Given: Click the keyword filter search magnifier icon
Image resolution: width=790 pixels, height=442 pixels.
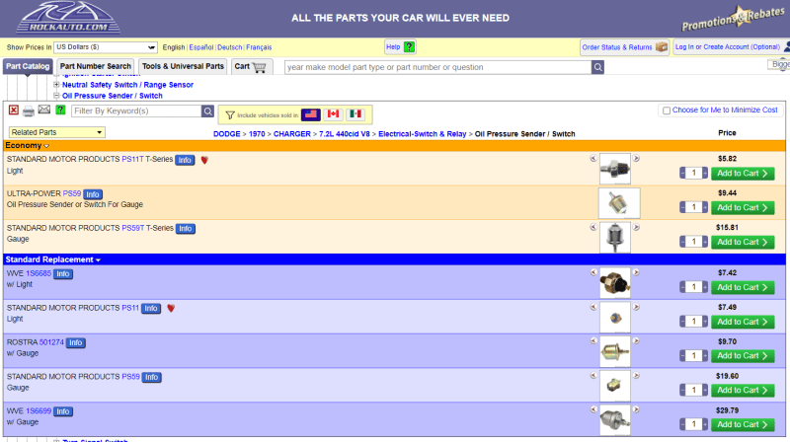Looking at the screenshot, I should click(207, 110).
